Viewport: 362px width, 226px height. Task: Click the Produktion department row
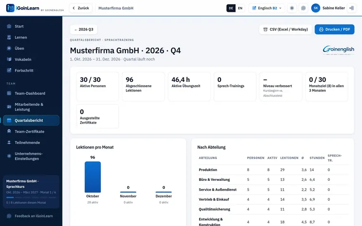(x=273, y=170)
